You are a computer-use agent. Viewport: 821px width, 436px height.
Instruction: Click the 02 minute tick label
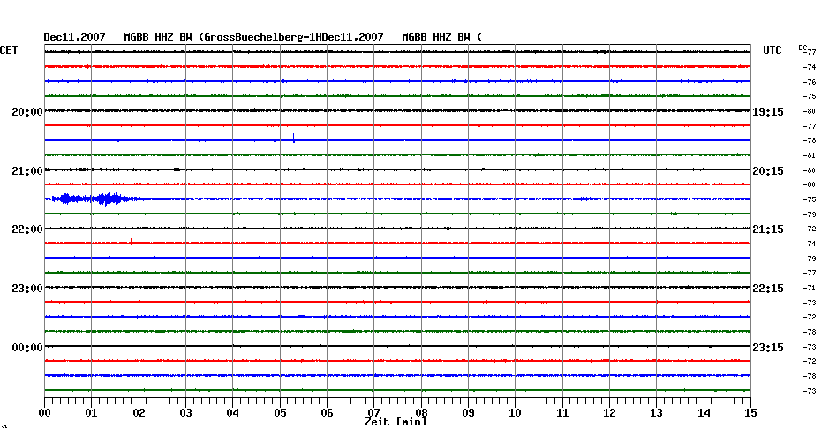139,412
